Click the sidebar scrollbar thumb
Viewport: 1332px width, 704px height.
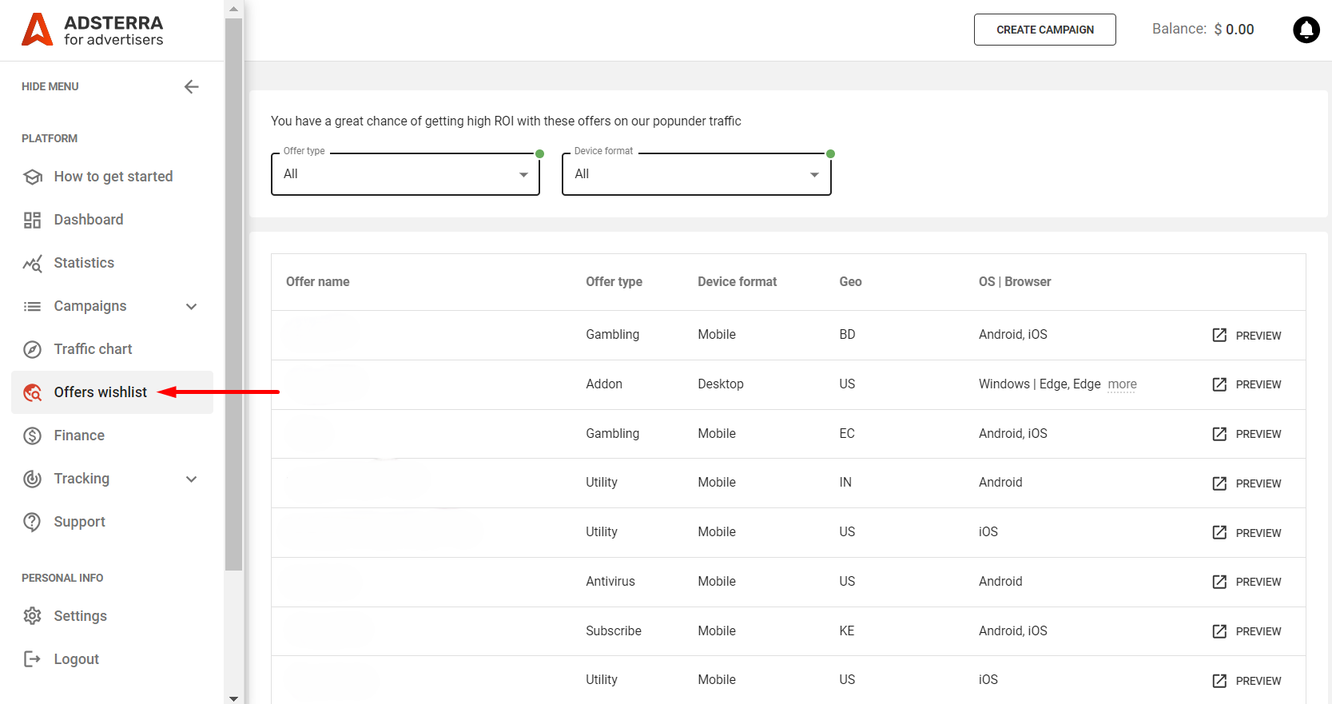pyautogui.click(x=233, y=294)
